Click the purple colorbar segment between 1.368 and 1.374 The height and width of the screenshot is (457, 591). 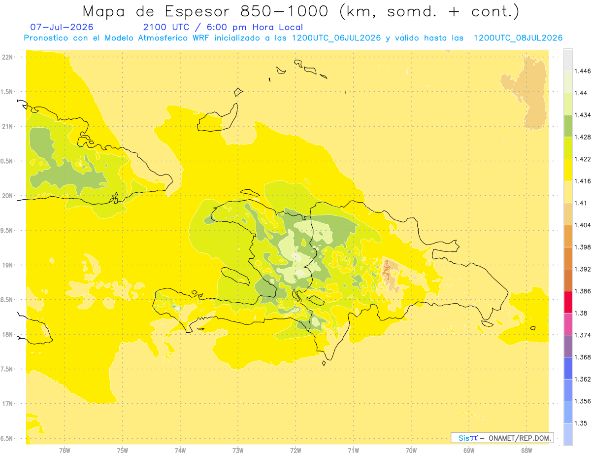568,346
